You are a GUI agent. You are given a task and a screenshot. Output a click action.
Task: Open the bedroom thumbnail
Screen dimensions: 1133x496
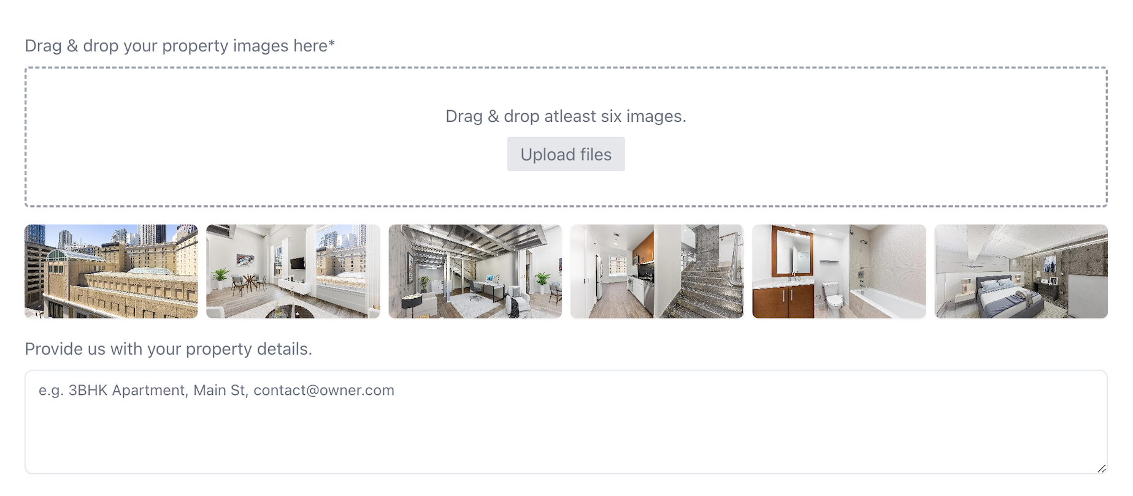click(1021, 271)
